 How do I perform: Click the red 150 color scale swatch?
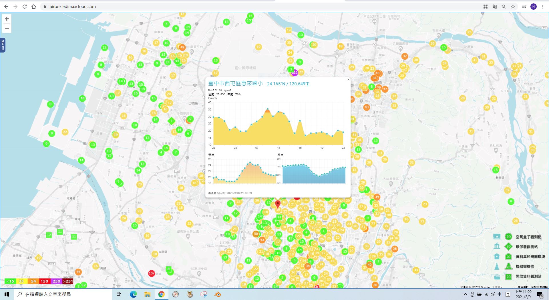pos(44,281)
